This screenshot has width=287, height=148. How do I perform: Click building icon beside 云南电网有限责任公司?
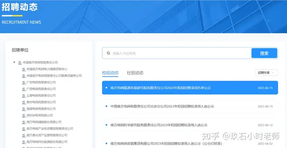coord(24,96)
